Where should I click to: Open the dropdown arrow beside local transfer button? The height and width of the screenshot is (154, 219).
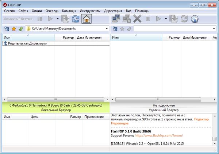click(58, 18)
